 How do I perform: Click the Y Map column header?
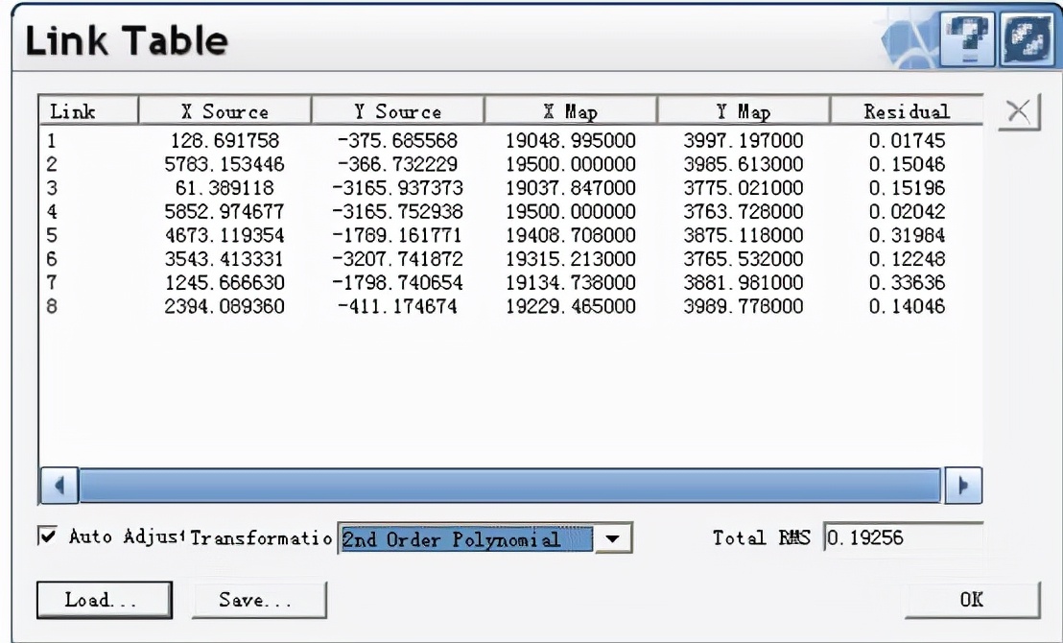tap(742, 112)
